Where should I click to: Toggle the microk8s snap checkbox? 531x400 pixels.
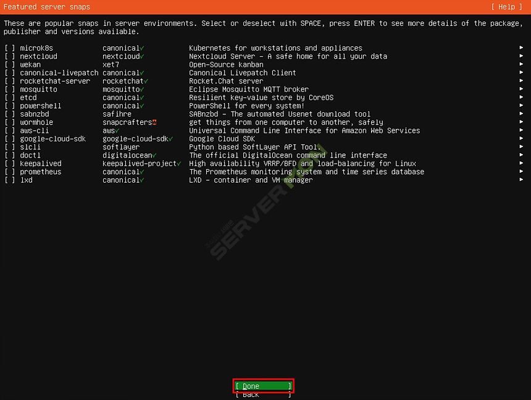click(10, 48)
